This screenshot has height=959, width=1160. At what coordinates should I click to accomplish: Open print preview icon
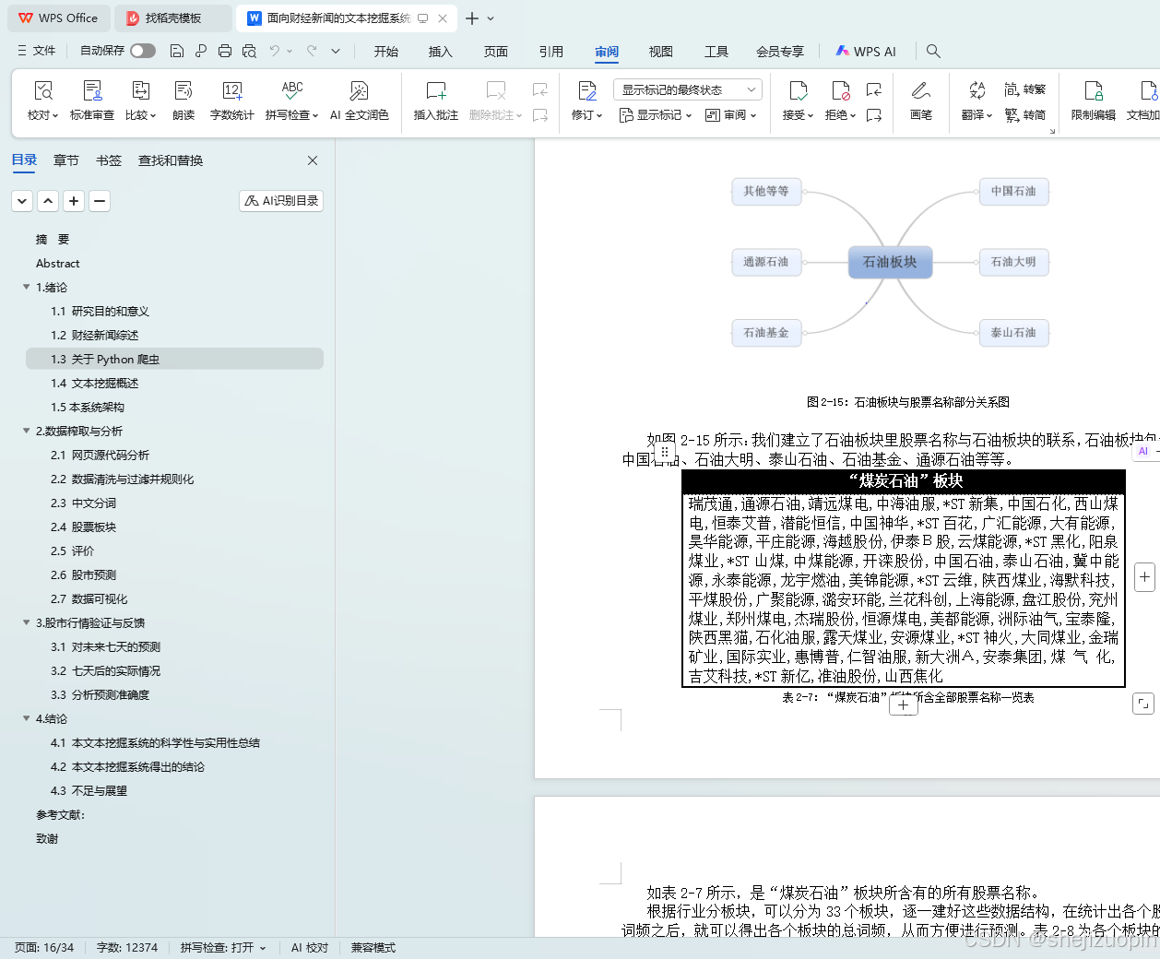(249, 51)
